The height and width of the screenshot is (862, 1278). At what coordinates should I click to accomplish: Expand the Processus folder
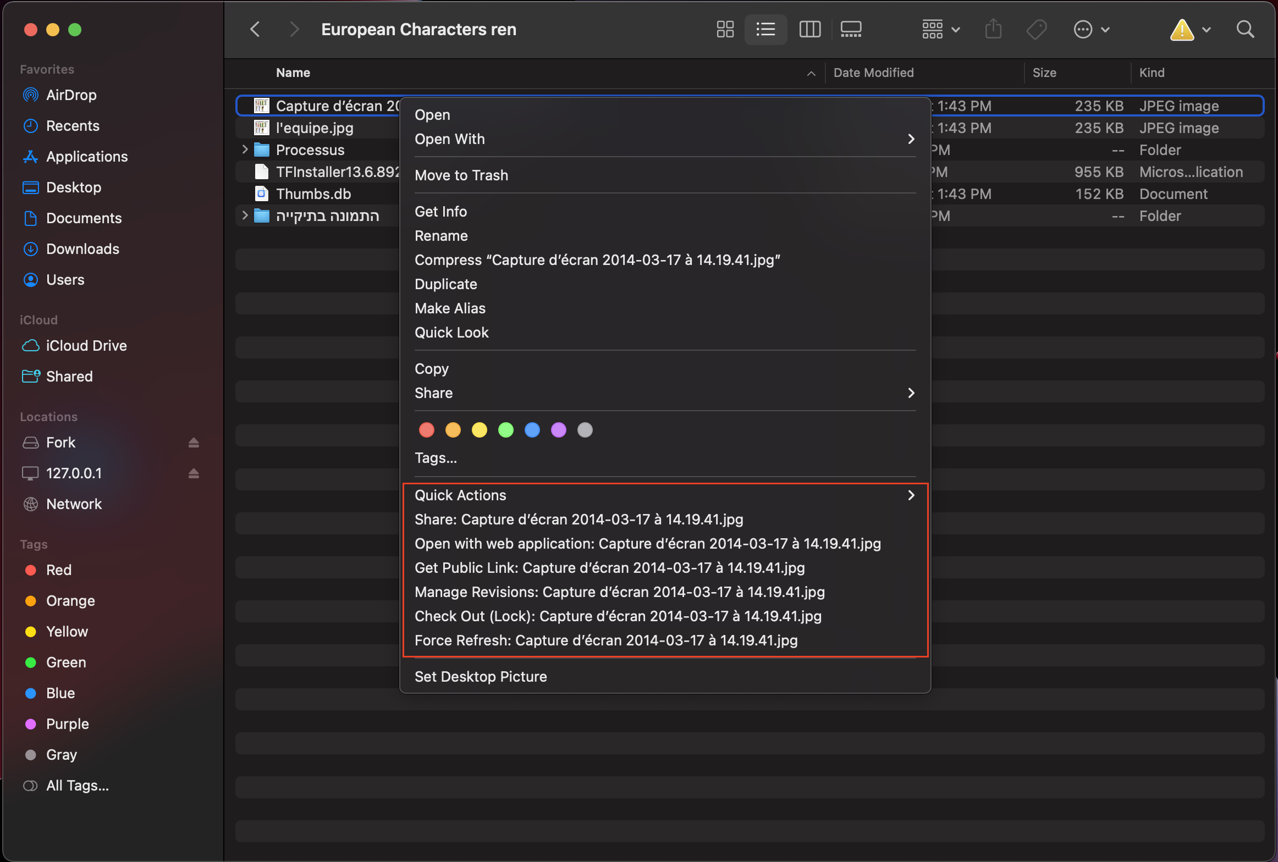pyautogui.click(x=244, y=149)
